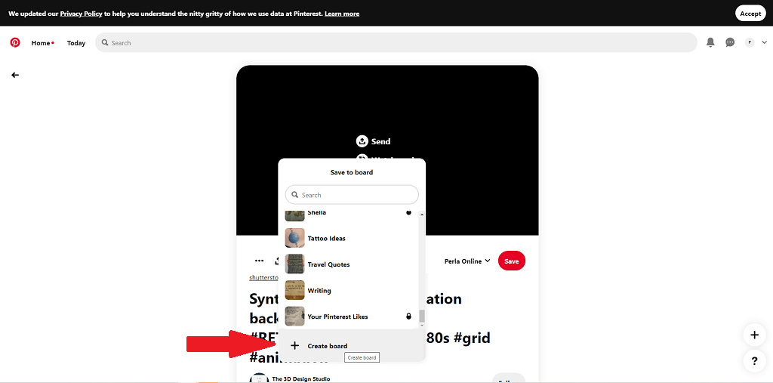The image size is (773, 383).
Task: Click the profile avatar icon
Action: click(750, 43)
